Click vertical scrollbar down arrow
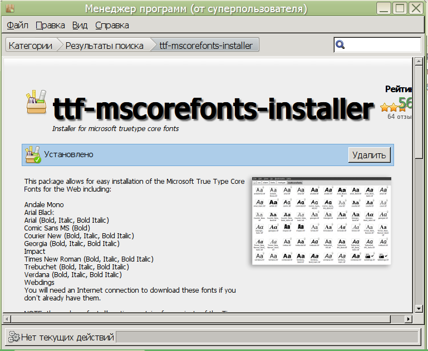The height and width of the screenshot is (351, 428). (419, 308)
